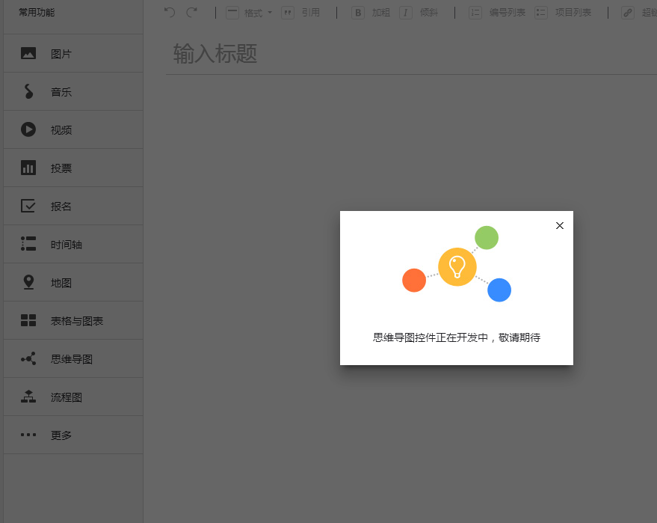Click the bulleted list icon
Viewport: 657px width, 523px height.
coord(541,13)
